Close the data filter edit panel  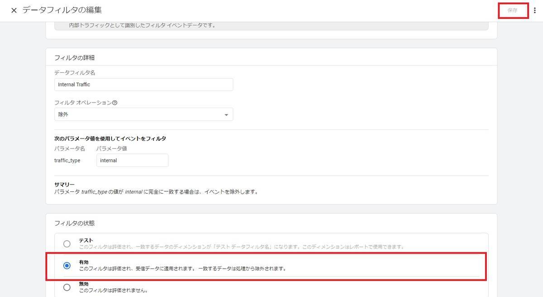14,10
